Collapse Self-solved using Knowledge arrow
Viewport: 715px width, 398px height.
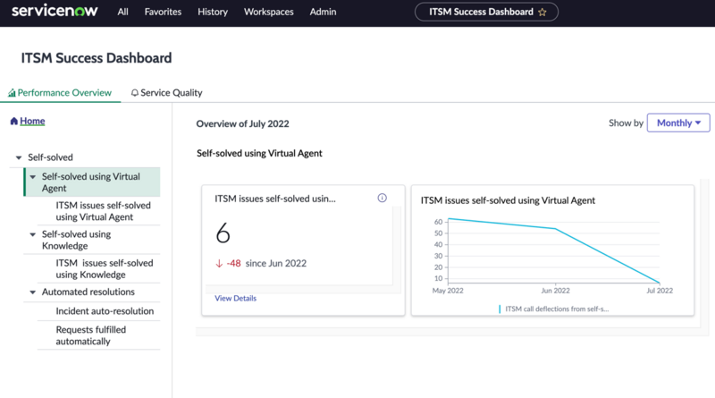33,234
